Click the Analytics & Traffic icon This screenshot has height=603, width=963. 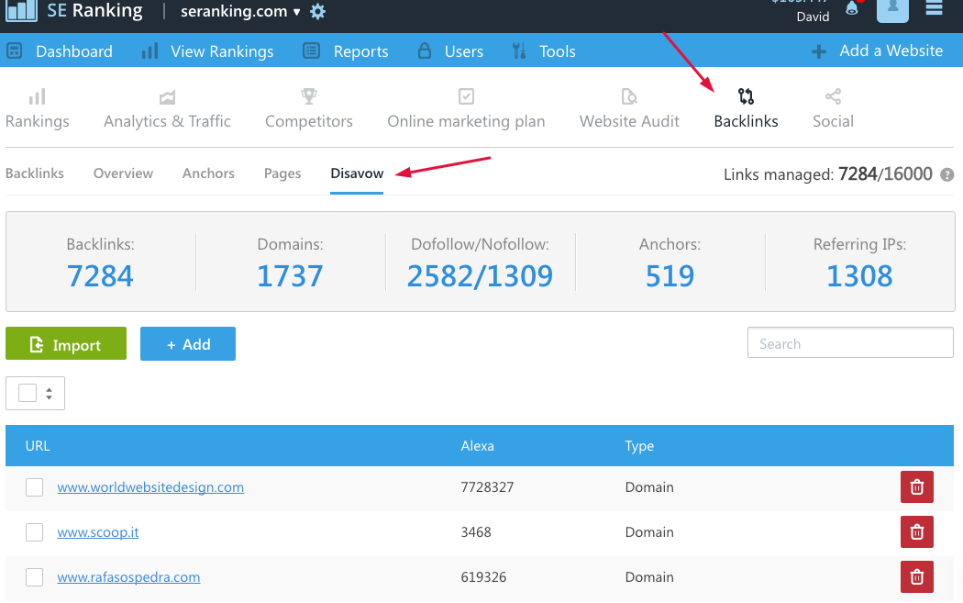tap(167, 96)
